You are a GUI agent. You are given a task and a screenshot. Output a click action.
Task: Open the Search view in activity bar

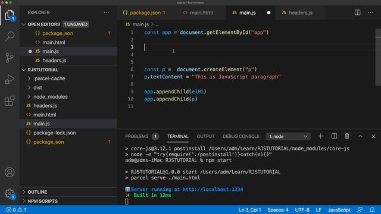click(10, 36)
